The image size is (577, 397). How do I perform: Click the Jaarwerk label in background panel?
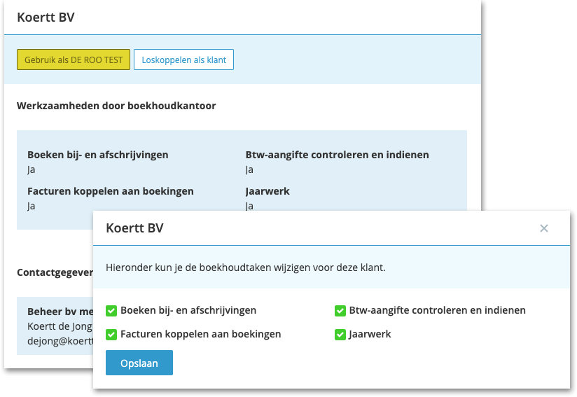(x=267, y=191)
